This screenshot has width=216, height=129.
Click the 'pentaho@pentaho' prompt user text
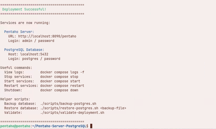click(x=15, y=126)
